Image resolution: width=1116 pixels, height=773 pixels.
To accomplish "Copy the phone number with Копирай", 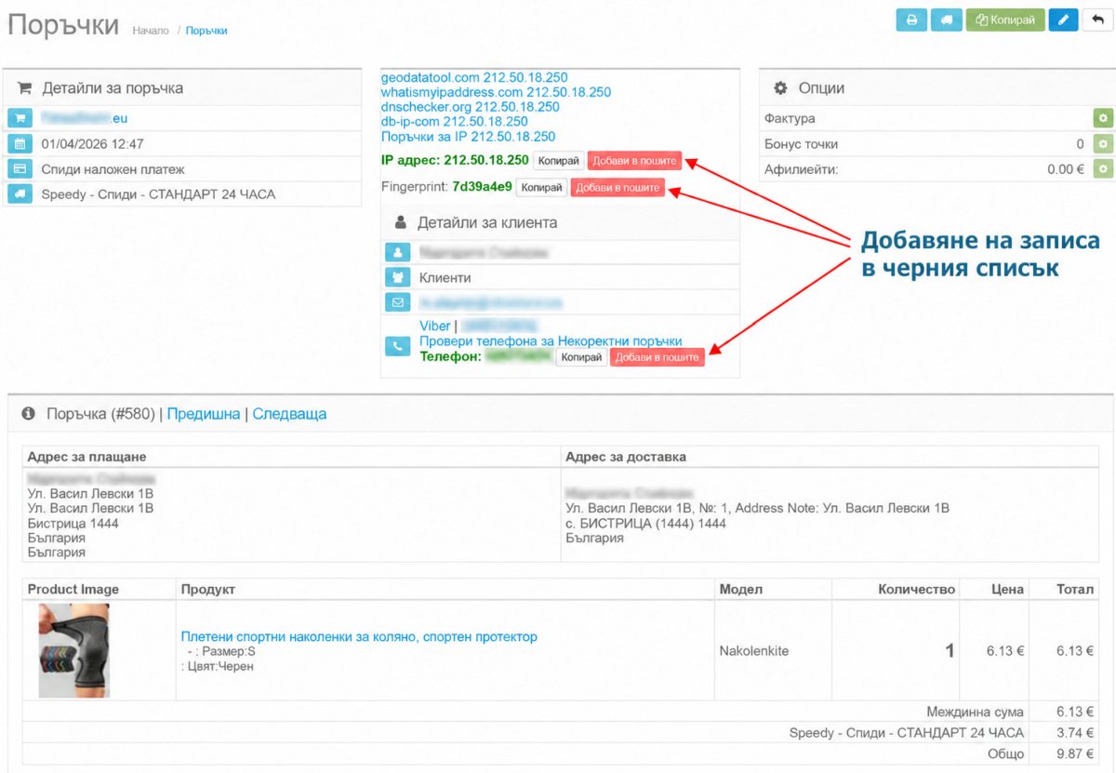I will (581, 357).
